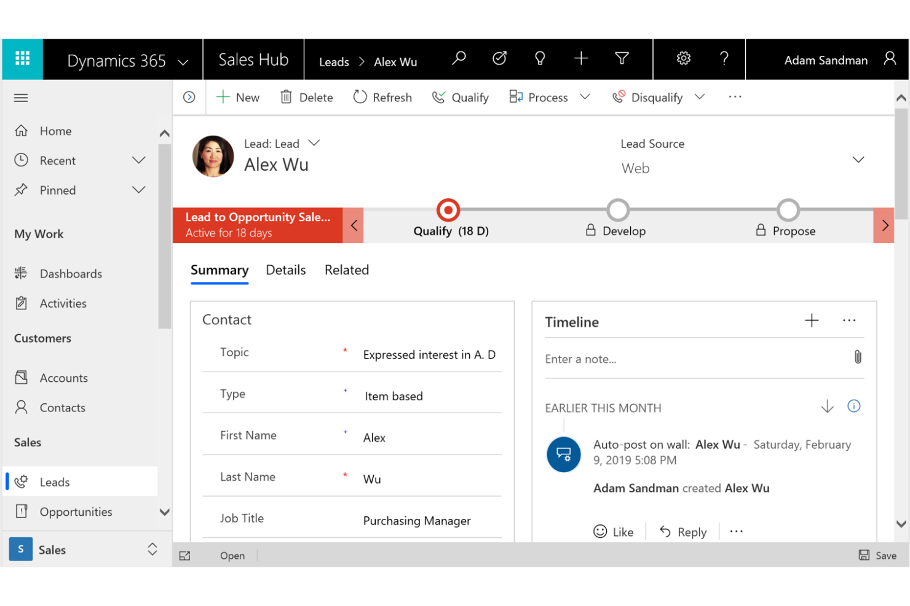Select Leads in the sidebar
The image size is (910, 606).
pos(80,482)
